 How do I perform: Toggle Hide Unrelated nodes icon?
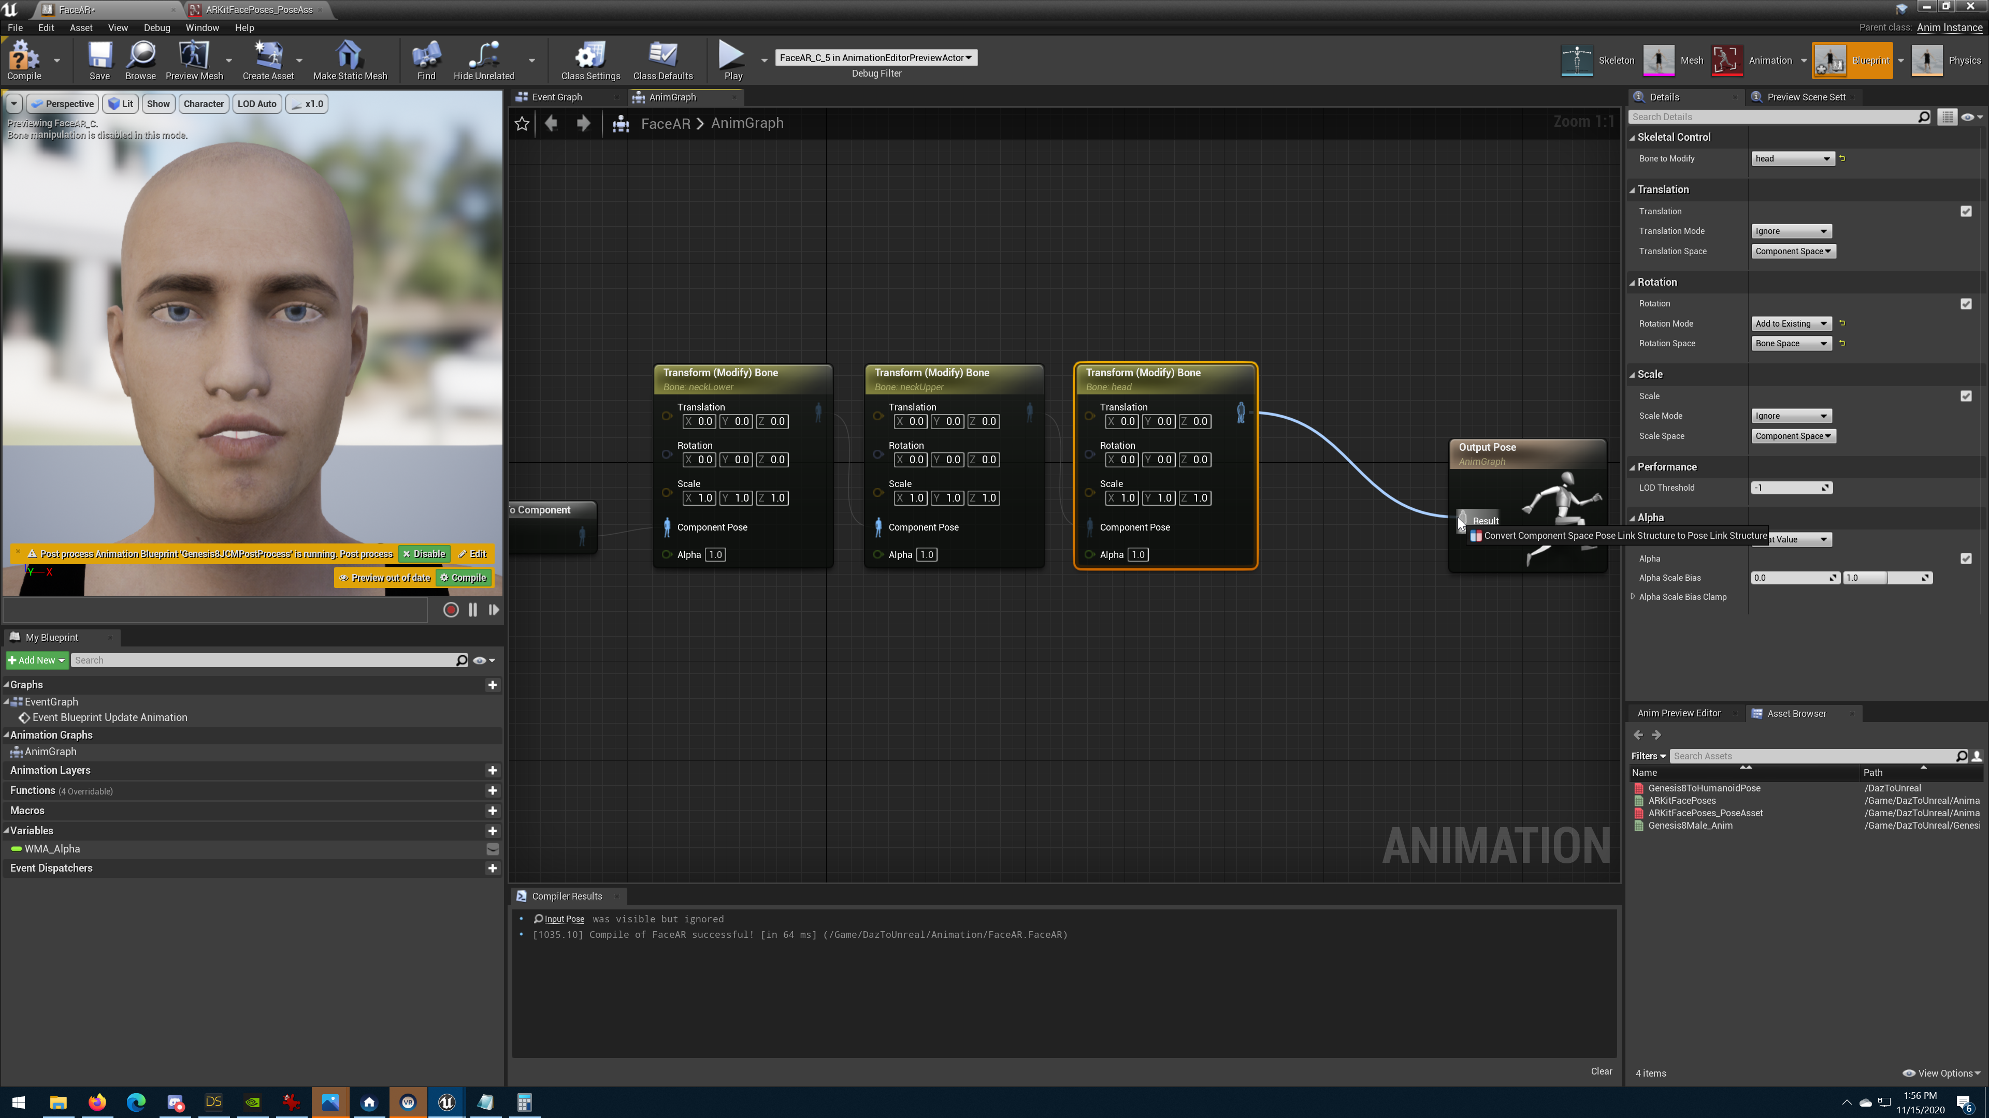[483, 60]
